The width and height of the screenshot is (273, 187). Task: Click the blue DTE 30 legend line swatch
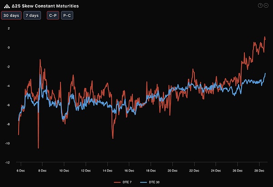point(142,182)
